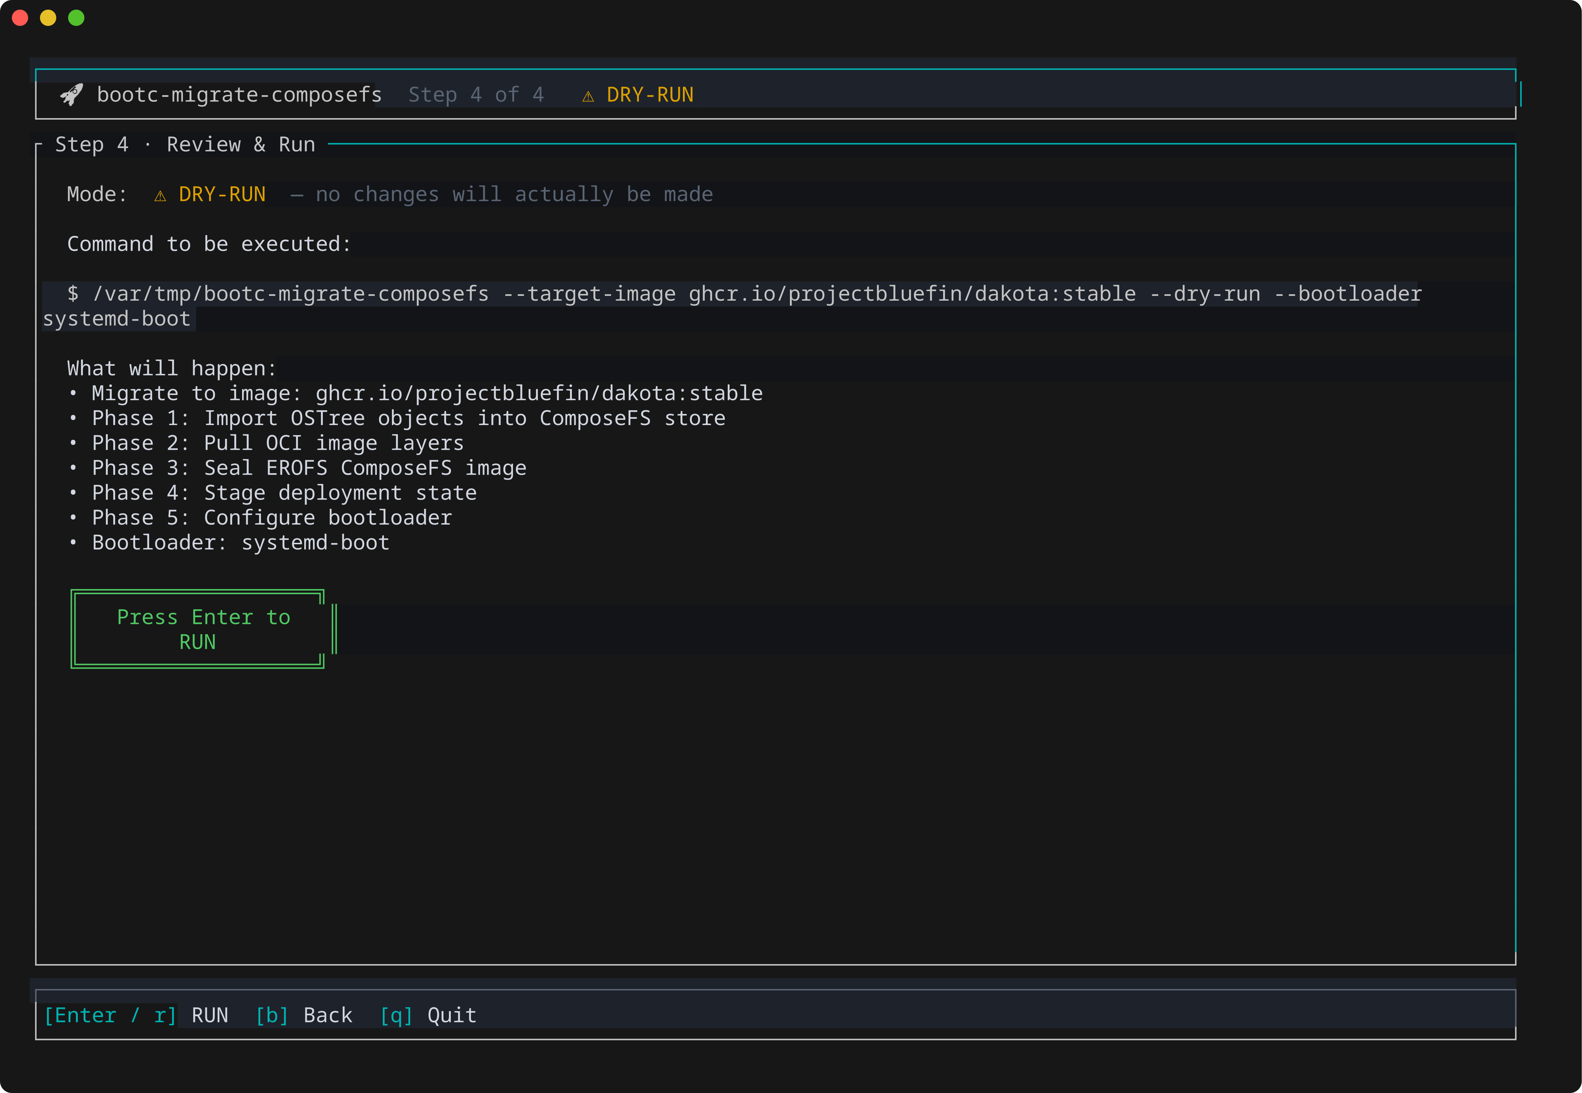Click the red close window button
The height and width of the screenshot is (1093, 1582).
[x=20, y=18]
